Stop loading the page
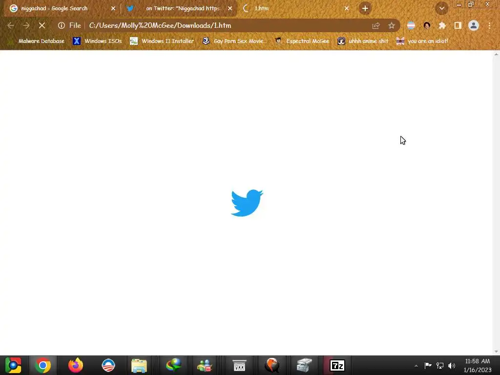500x375 pixels. 42,25
